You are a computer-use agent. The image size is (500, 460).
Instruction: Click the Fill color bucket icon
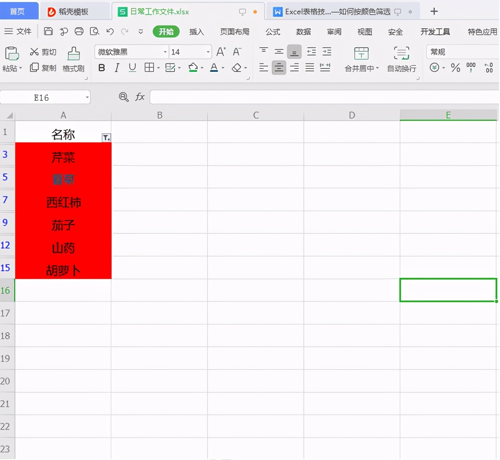pos(193,67)
